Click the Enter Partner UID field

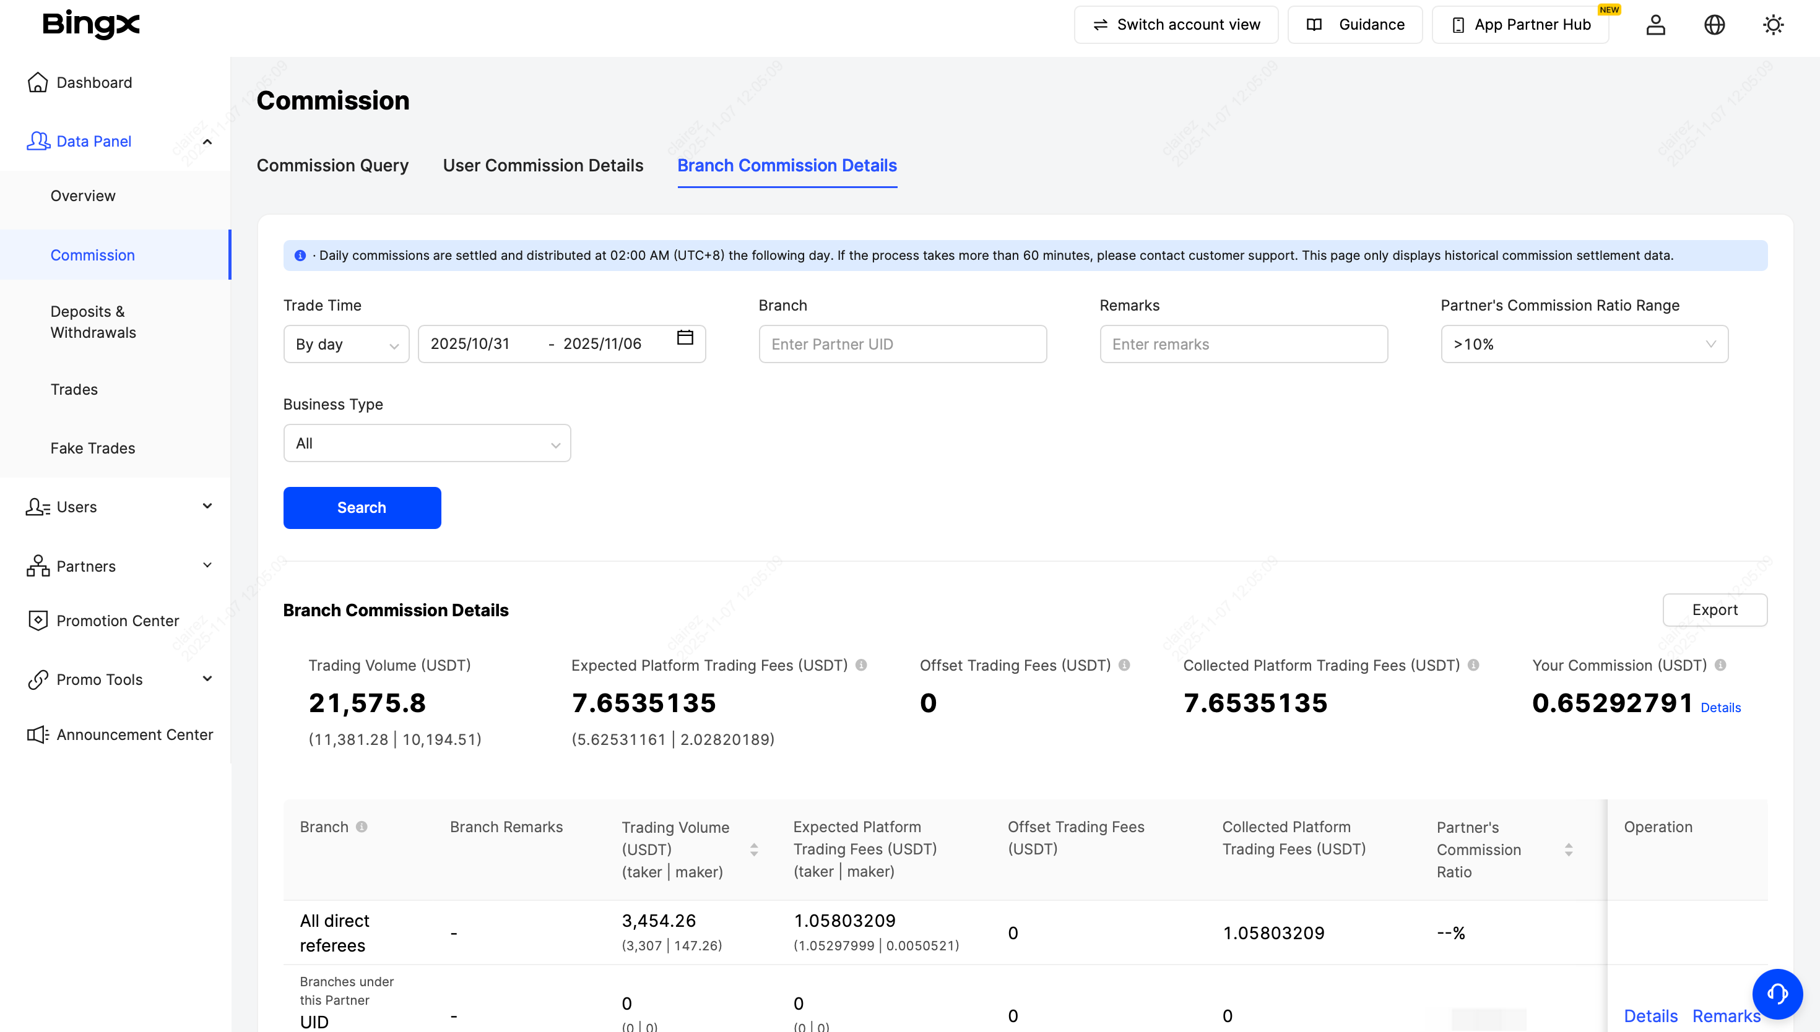coord(902,345)
